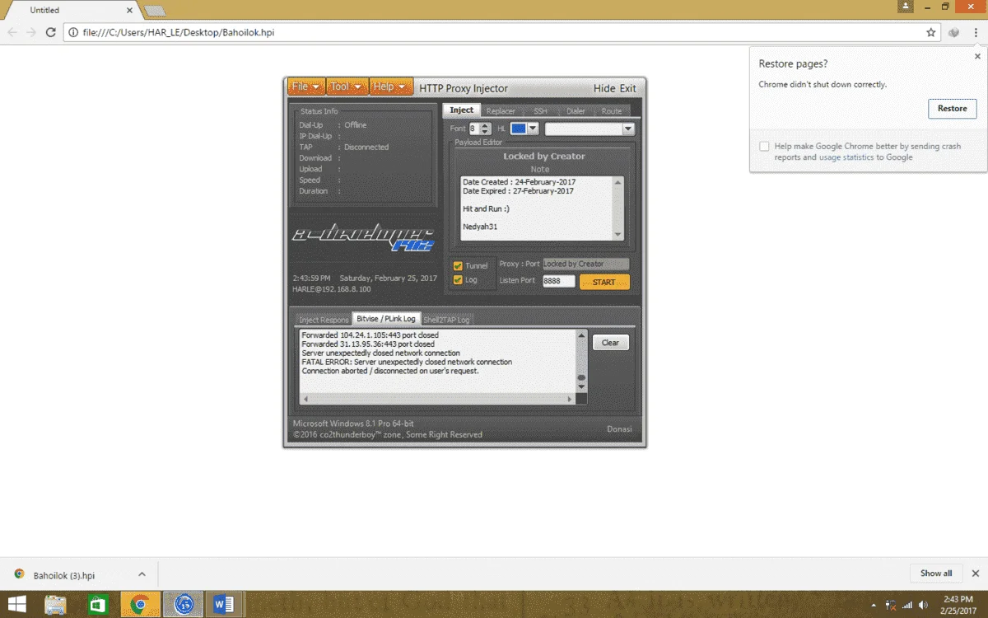Click the log's scroll-down arrow
The image size is (988, 618).
point(581,386)
